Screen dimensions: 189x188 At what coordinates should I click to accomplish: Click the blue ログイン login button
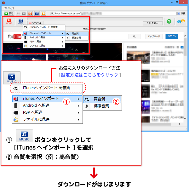(x=172, y=36)
